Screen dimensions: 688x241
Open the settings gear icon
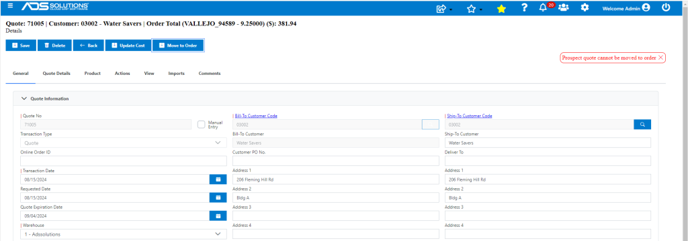pyautogui.click(x=585, y=8)
